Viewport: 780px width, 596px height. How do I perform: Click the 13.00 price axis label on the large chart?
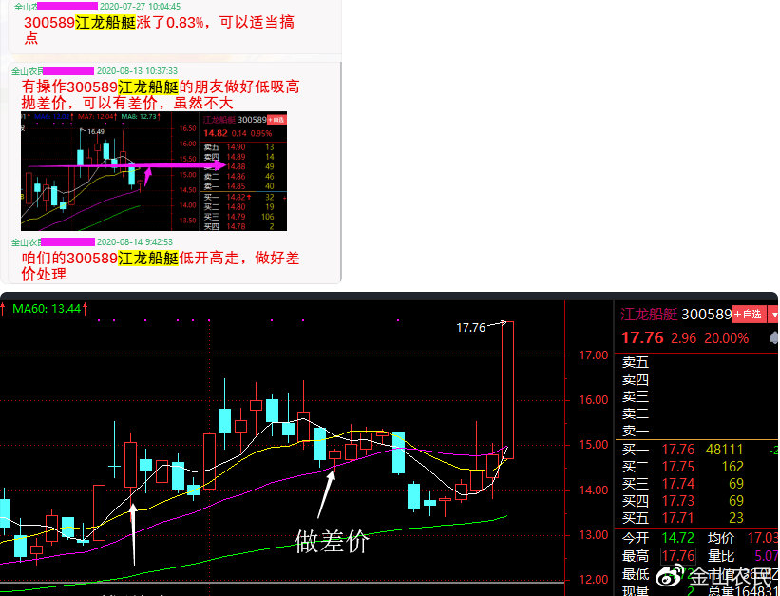pos(594,535)
